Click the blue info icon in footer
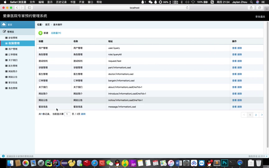 pos(3,156)
